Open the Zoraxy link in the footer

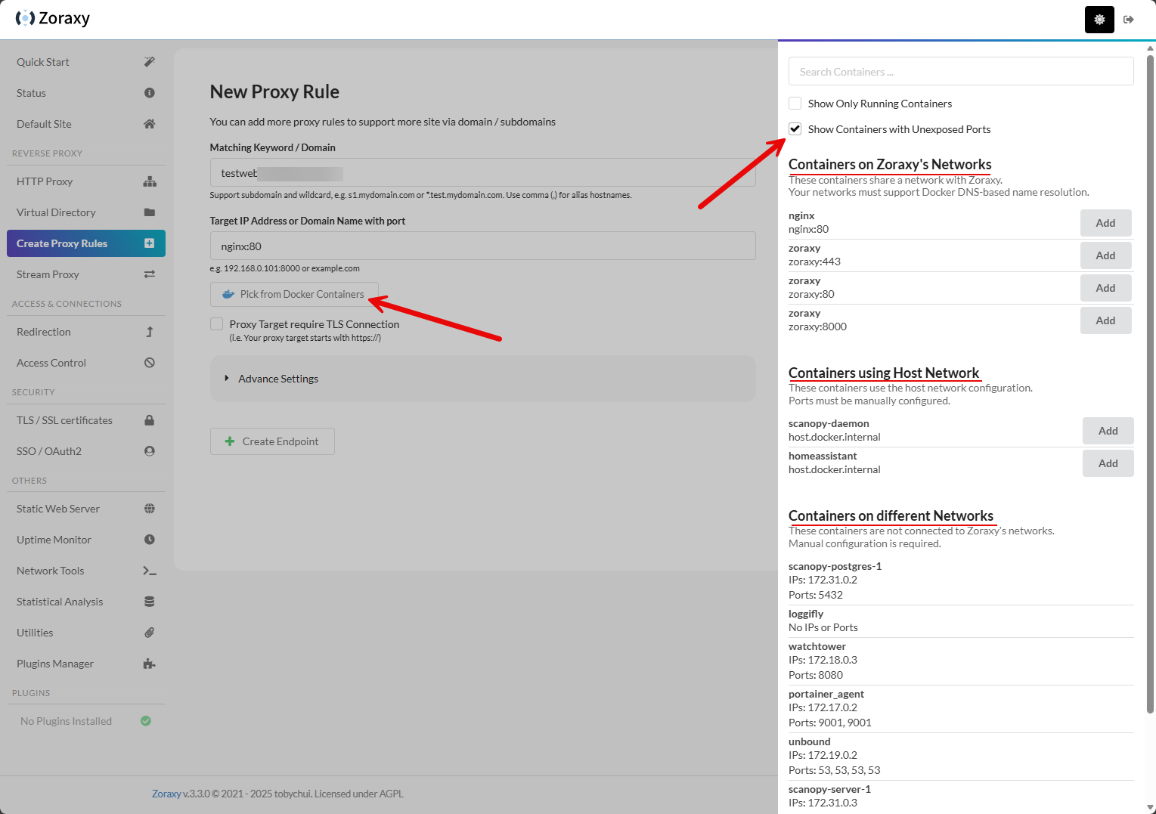click(166, 794)
